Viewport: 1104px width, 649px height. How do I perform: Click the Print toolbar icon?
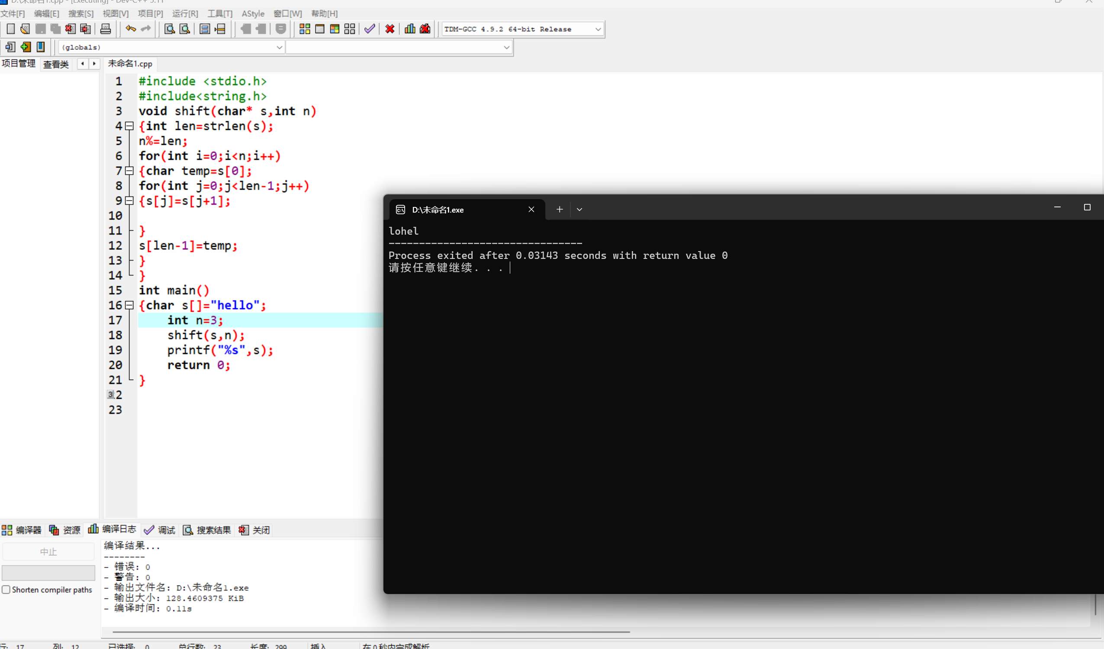(106, 29)
